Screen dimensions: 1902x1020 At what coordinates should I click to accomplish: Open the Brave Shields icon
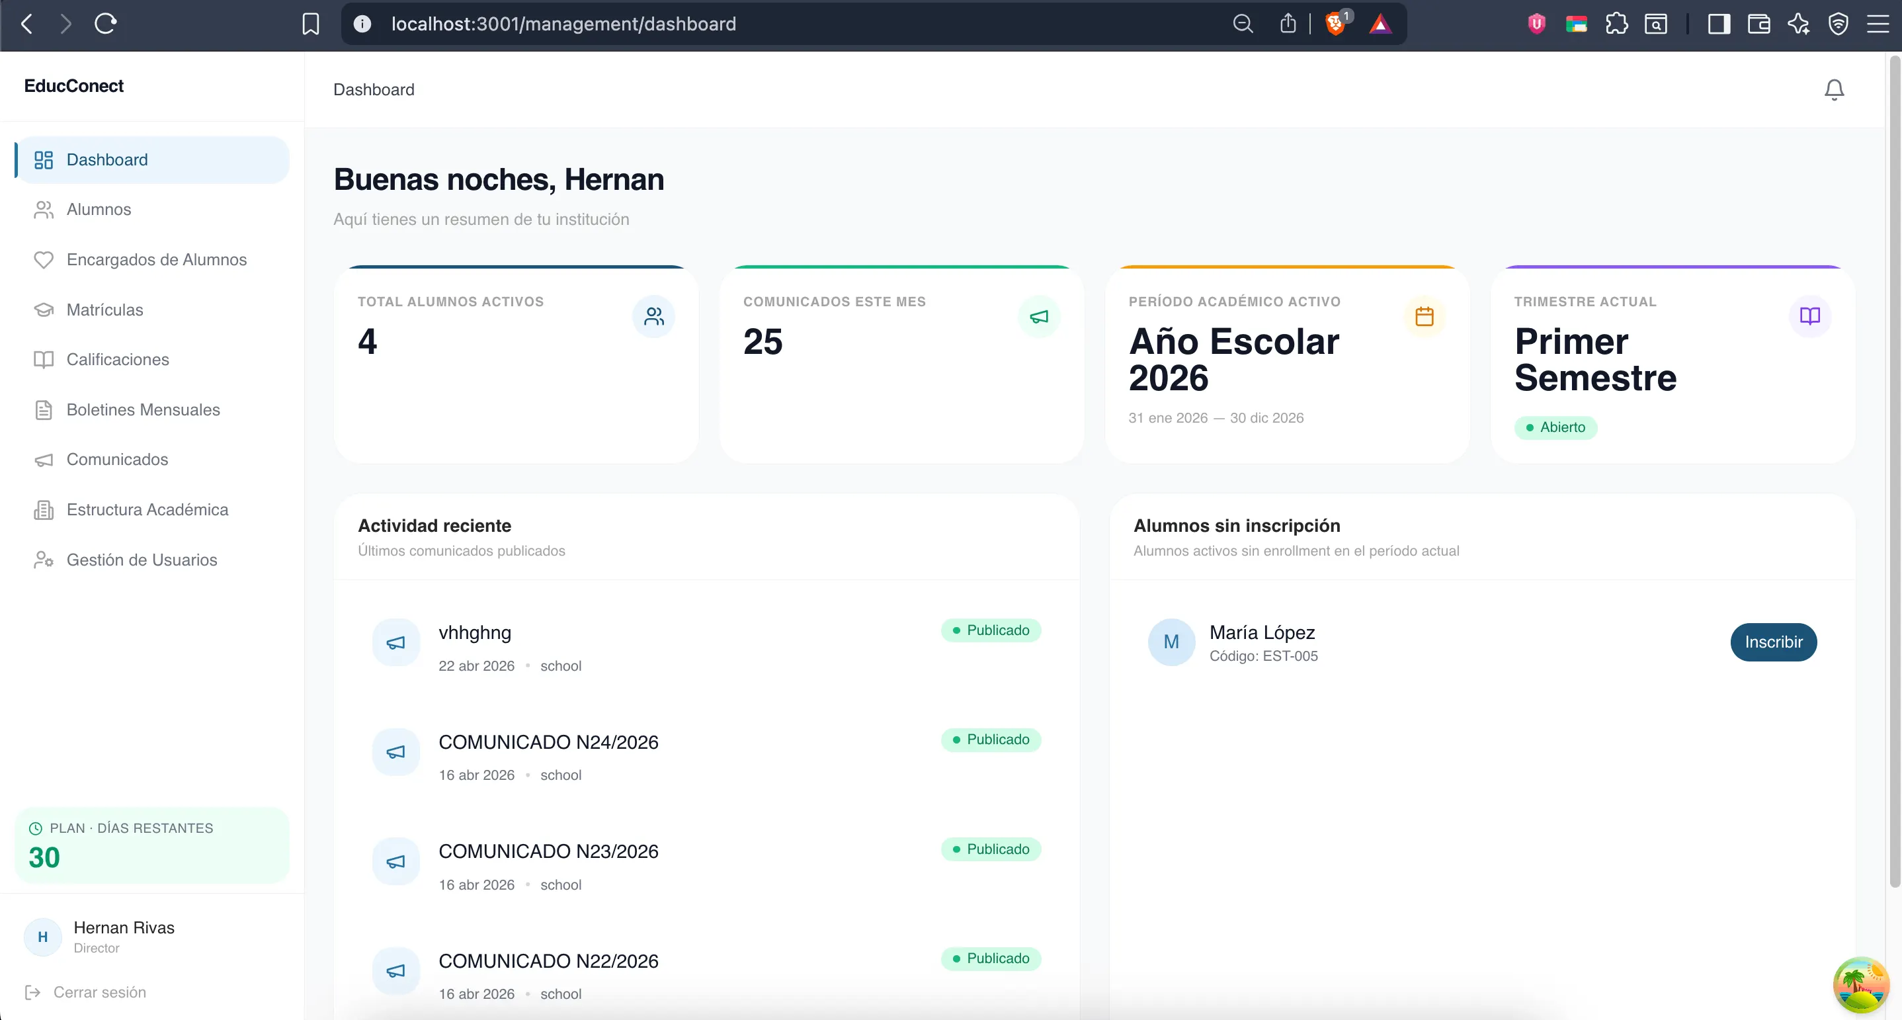point(1335,24)
